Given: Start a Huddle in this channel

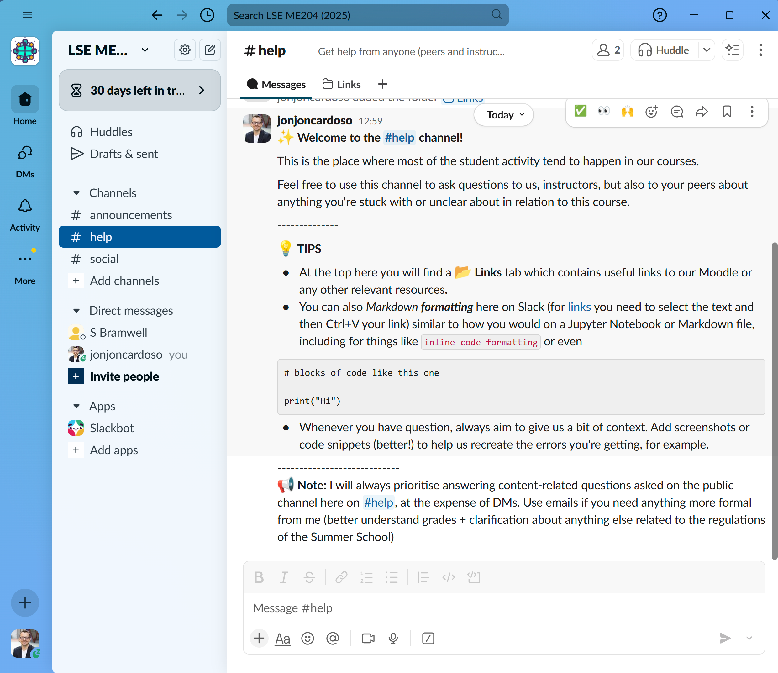Looking at the screenshot, I should coord(665,50).
